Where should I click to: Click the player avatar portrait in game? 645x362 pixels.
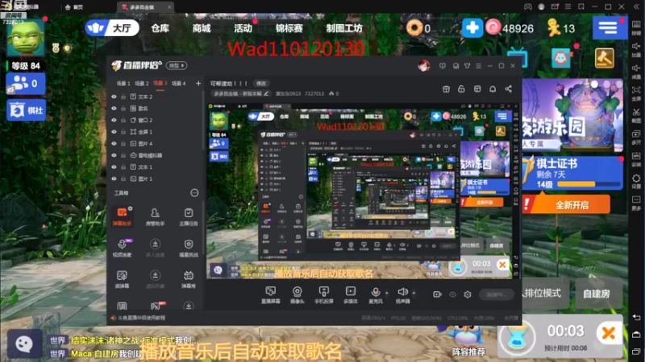(26, 37)
